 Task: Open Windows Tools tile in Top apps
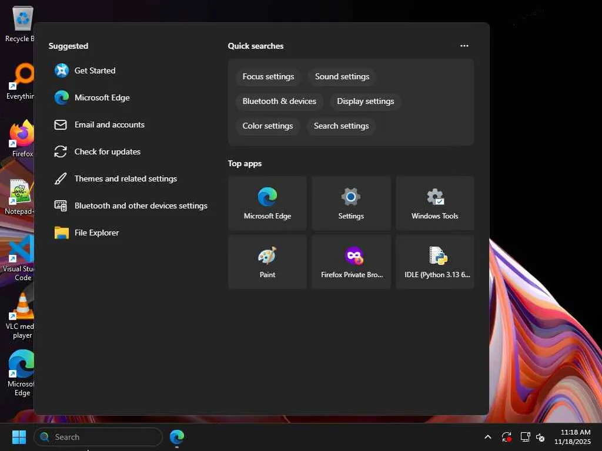[434, 203]
